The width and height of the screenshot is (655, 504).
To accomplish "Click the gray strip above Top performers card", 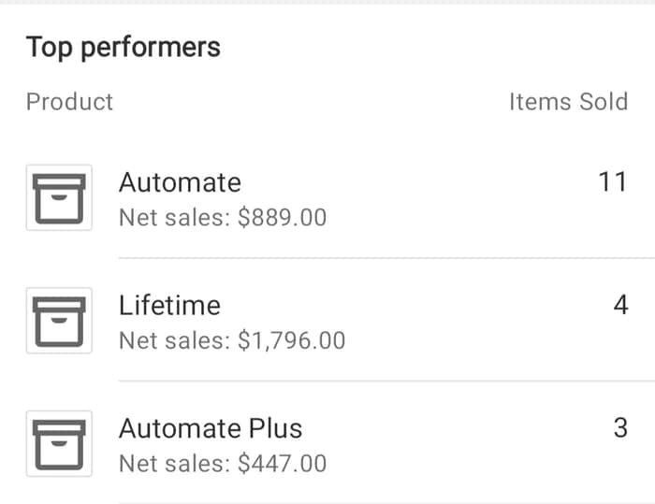I will (x=327, y=2).
